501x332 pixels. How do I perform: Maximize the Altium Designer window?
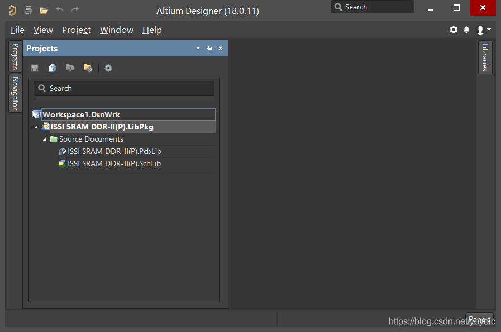(x=456, y=8)
